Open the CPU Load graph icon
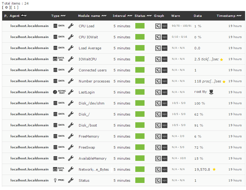 click(x=158, y=26)
